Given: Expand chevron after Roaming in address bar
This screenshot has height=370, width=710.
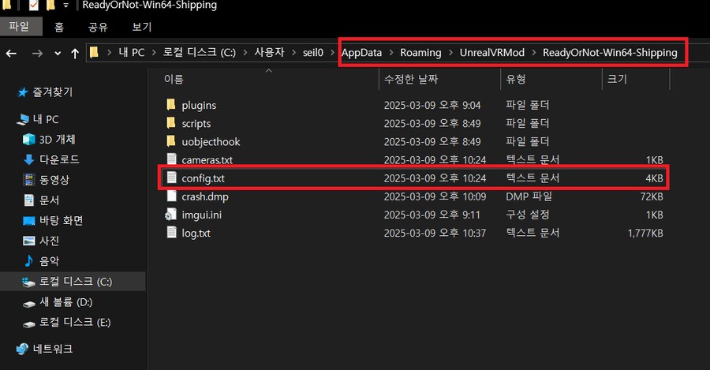Looking at the screenshot, I should [450, 53].
